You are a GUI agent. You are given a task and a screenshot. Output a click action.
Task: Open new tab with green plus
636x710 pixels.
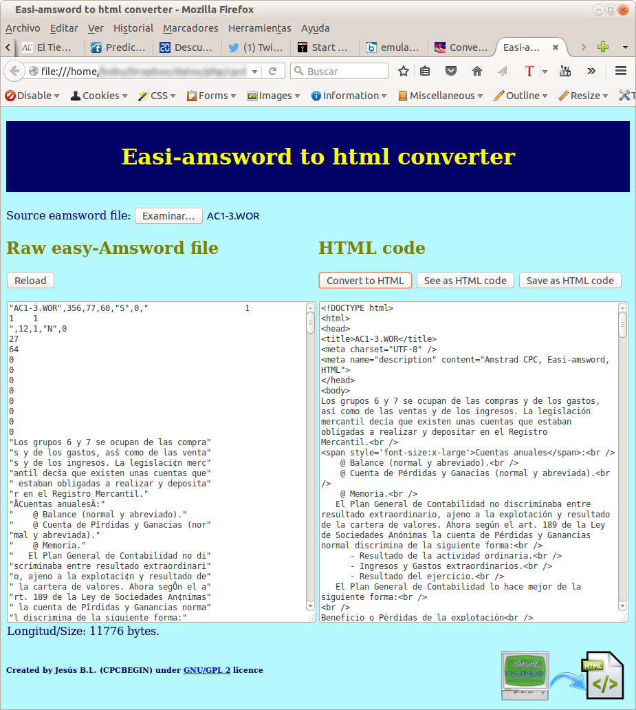coord(602,47)
